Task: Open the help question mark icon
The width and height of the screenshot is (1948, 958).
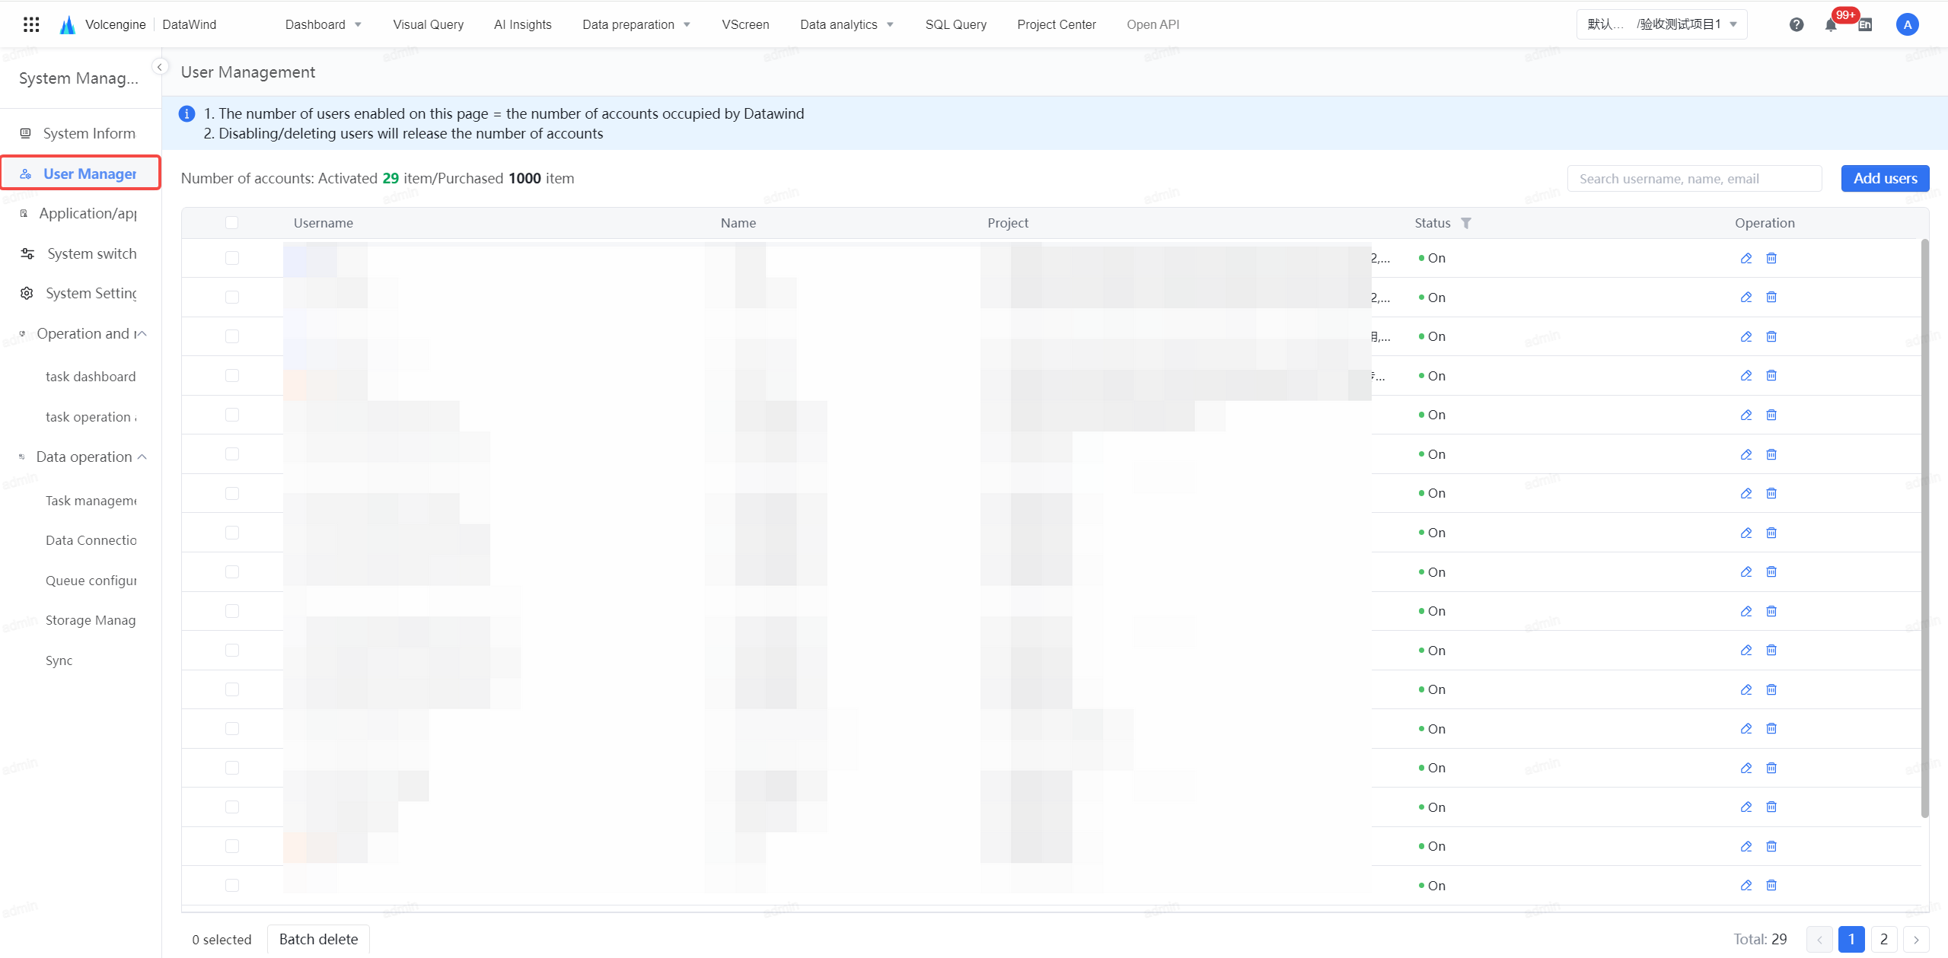Action: click(1797, 24)
